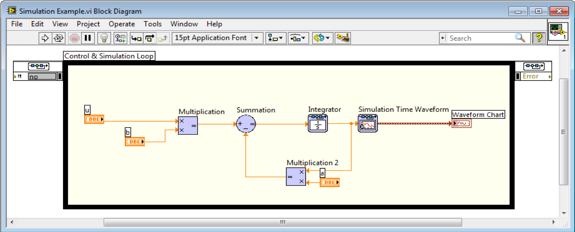Image resolution: width=575 pixels, height=232 pixels.
Task: Click the Step Into button
Action: pyautogui.click(x=136, y=38)
